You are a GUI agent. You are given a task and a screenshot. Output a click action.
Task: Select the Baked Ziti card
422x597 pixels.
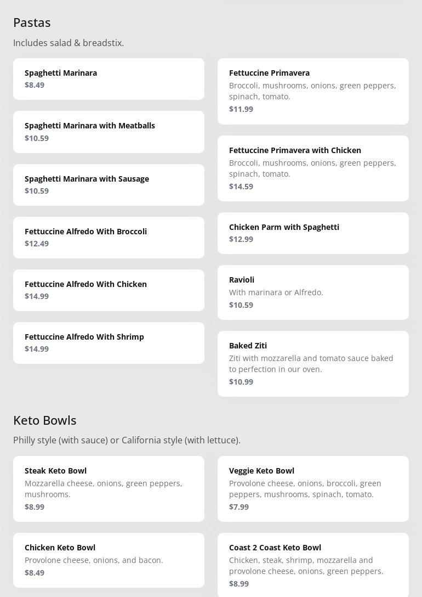pyautogui.click(x=313, y=364)
